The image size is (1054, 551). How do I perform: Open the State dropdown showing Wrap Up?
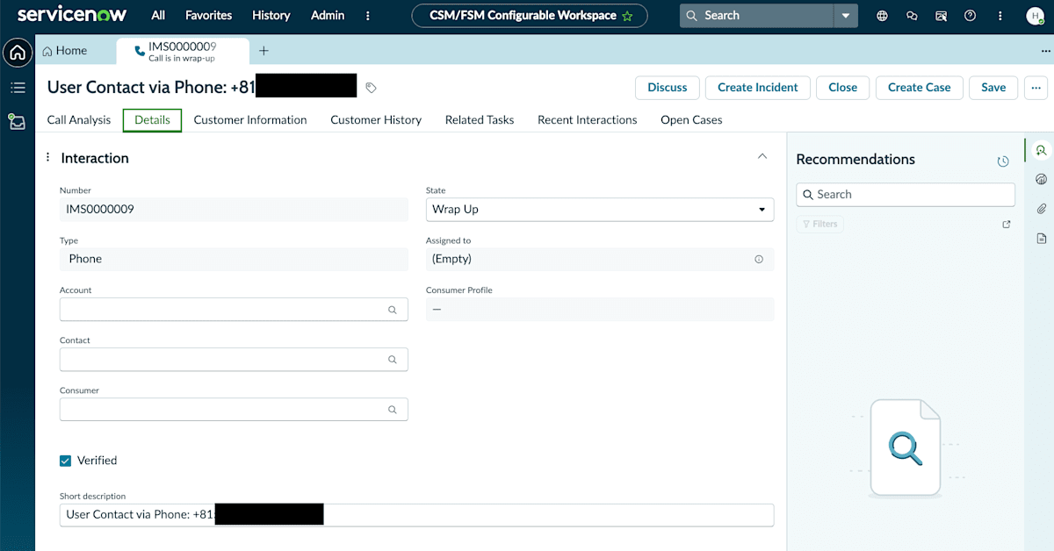point(600,210)
